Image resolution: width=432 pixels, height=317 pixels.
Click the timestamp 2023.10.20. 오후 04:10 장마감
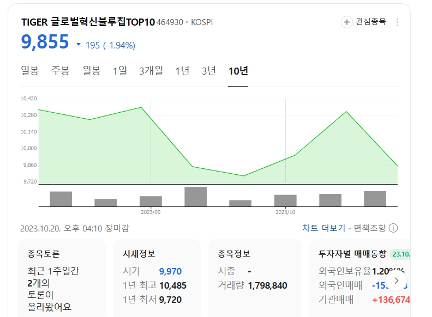click(x=75, y=228)
